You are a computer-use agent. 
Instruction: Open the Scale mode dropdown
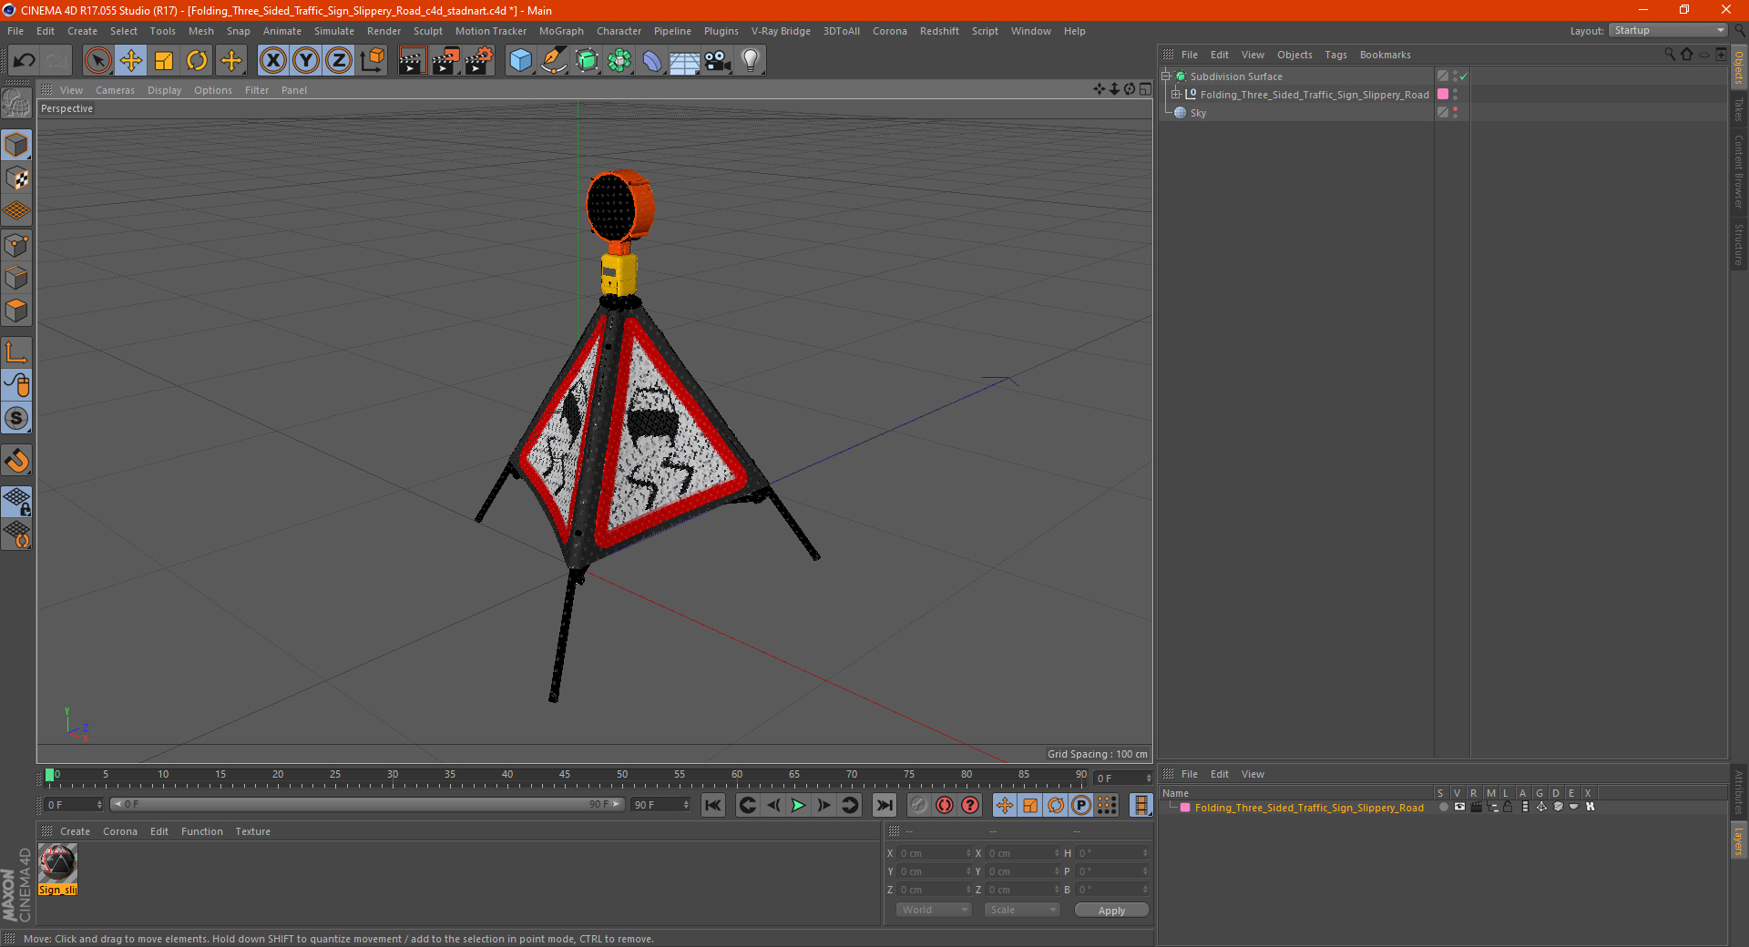1022,910
